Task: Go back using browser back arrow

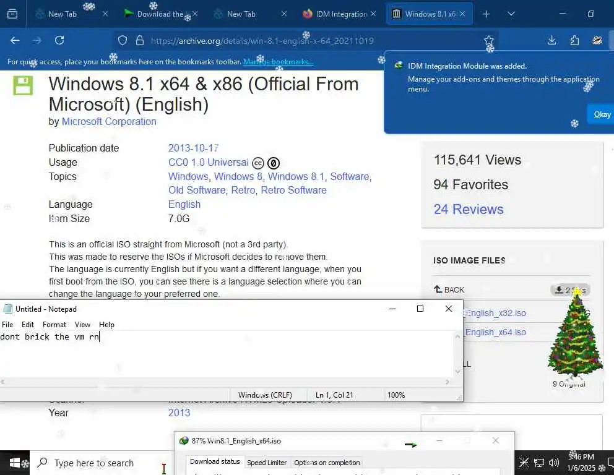Action: [x=15, y=40]
